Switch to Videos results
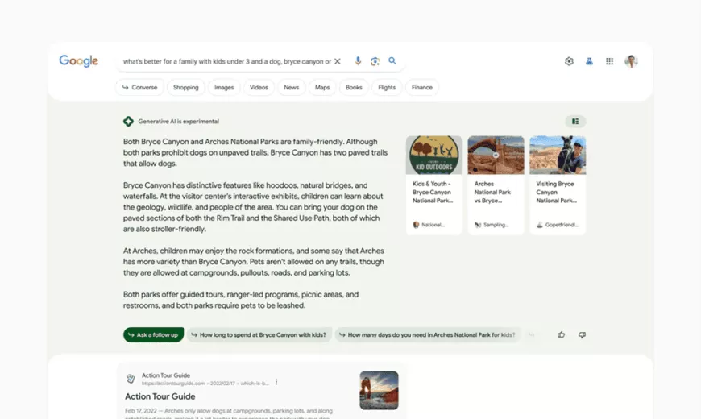 tap(259, 87)
